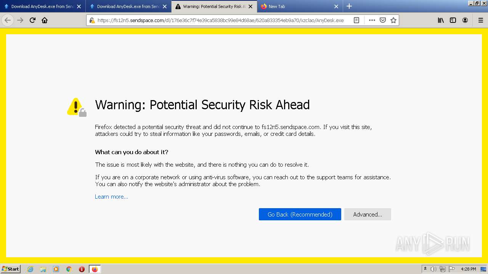Close the second Download AnyDesk.exe tab

point(165,6)
